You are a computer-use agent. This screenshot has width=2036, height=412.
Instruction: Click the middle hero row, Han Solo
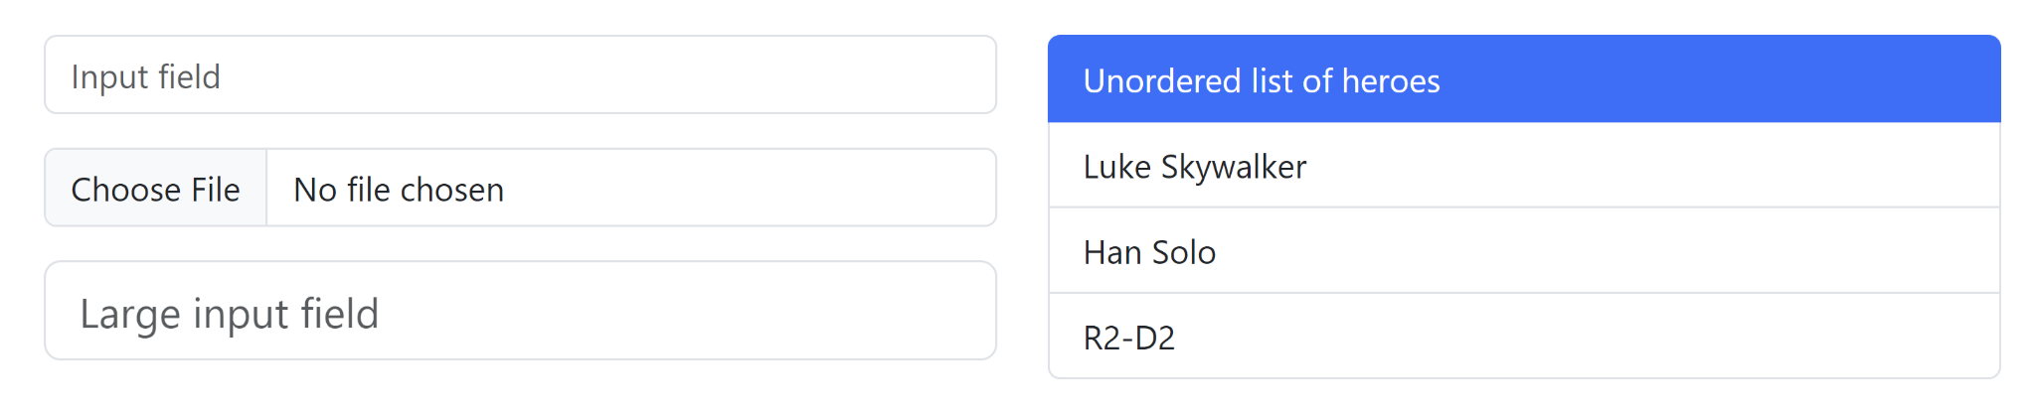tap(1524, 251)
